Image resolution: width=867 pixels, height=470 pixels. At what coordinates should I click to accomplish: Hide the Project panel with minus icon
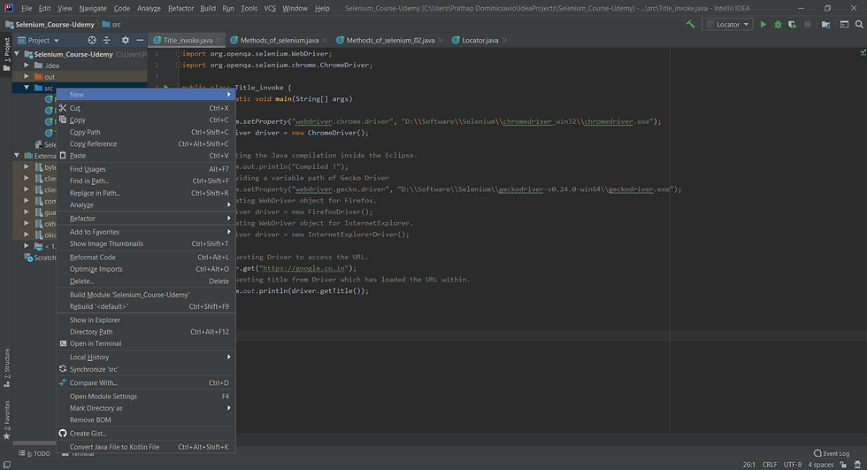(x=140, y=41)
